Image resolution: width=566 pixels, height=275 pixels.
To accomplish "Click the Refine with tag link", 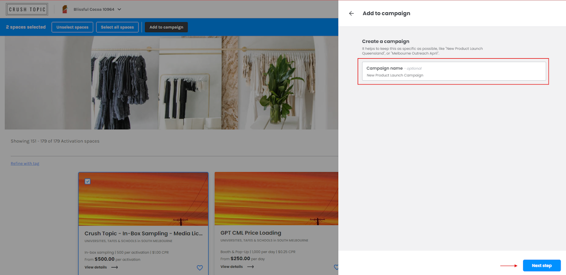I will click(x=25, y=163).
